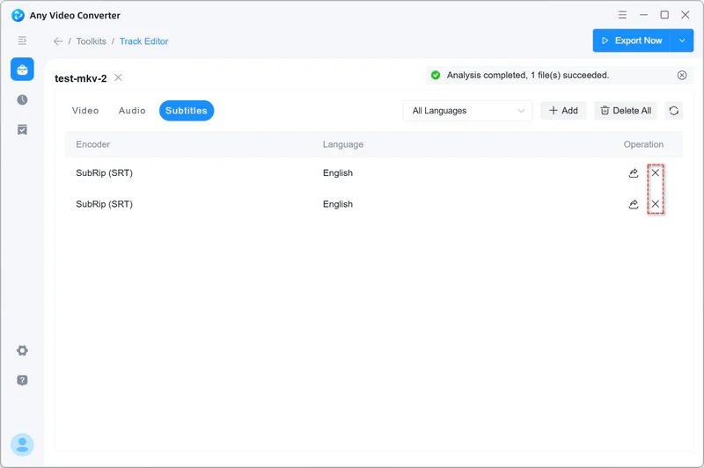Screen dimensions: 704x468
Task: Click the first row's English language cell
Action: (338, 173)
